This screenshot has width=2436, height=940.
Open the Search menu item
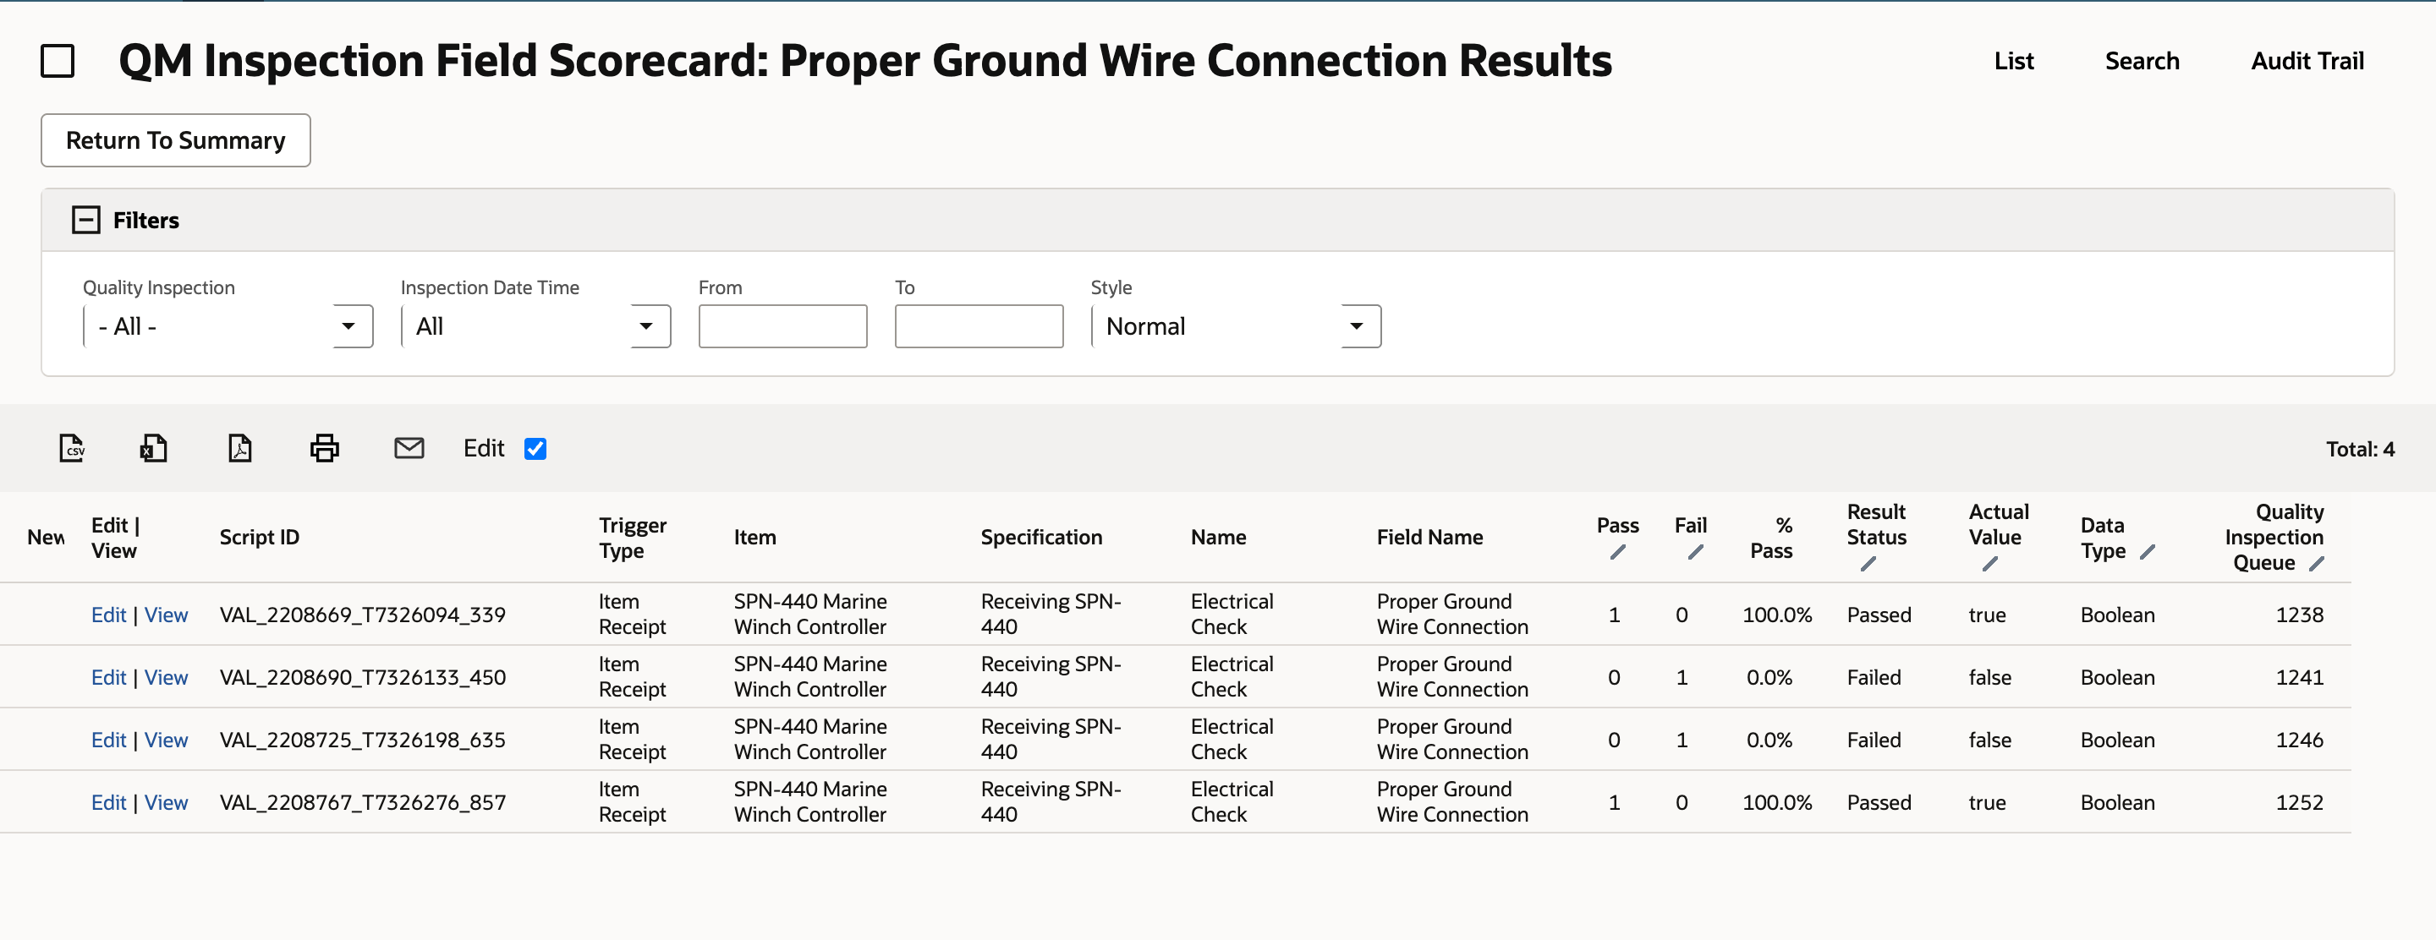pyautogui.click(x=2142, y=62)
